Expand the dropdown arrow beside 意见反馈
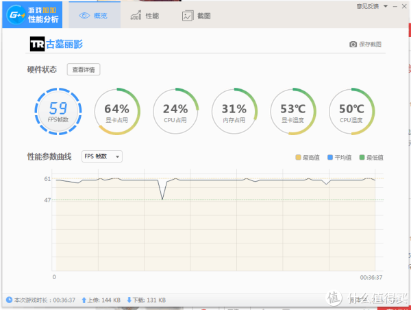Viewport: 411px width, 310px height. pyautogui.click(x=386, y=6)
